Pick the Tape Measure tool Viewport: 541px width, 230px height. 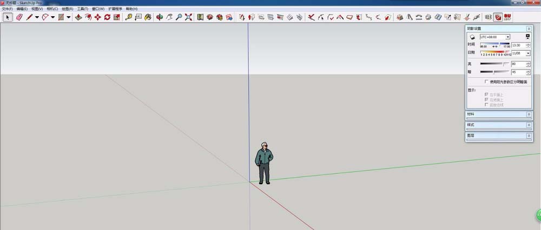128,17
